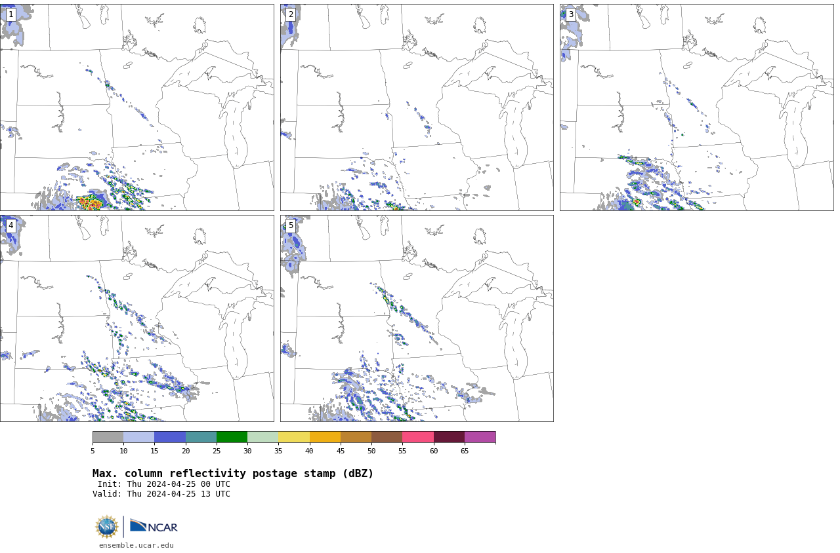Viewport: 840px width, 553px height.
Task: Click the pink 55-60 dBZ swatch
Action: click(x=418, y=437)
